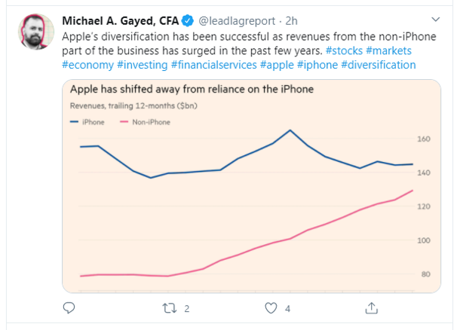Screen dimensions: 457x330
Task: Click the blue iPhone legend swatch
Action: (x=74, y=121)
